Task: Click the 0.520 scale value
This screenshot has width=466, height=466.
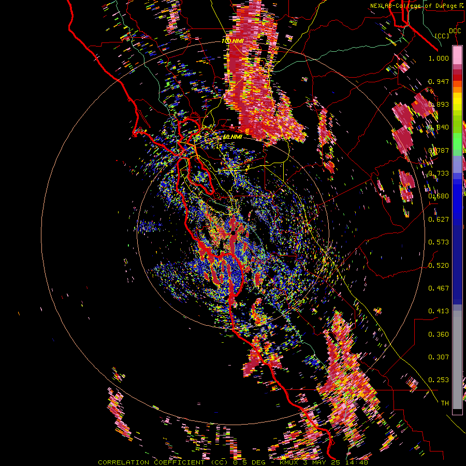Action: 439,265
